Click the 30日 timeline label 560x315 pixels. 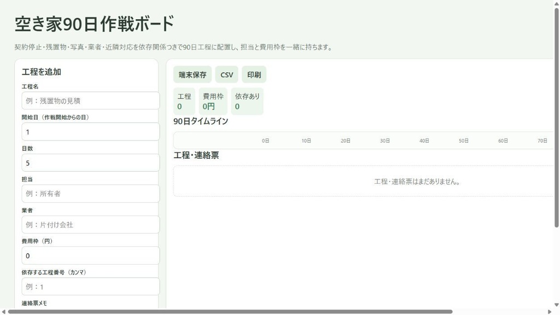click(384, 141)
